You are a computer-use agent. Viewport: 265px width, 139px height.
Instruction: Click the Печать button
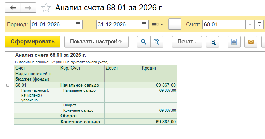click(187, 42)
